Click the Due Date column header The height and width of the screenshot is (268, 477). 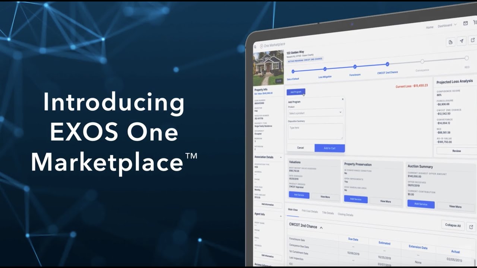(353, 239)
